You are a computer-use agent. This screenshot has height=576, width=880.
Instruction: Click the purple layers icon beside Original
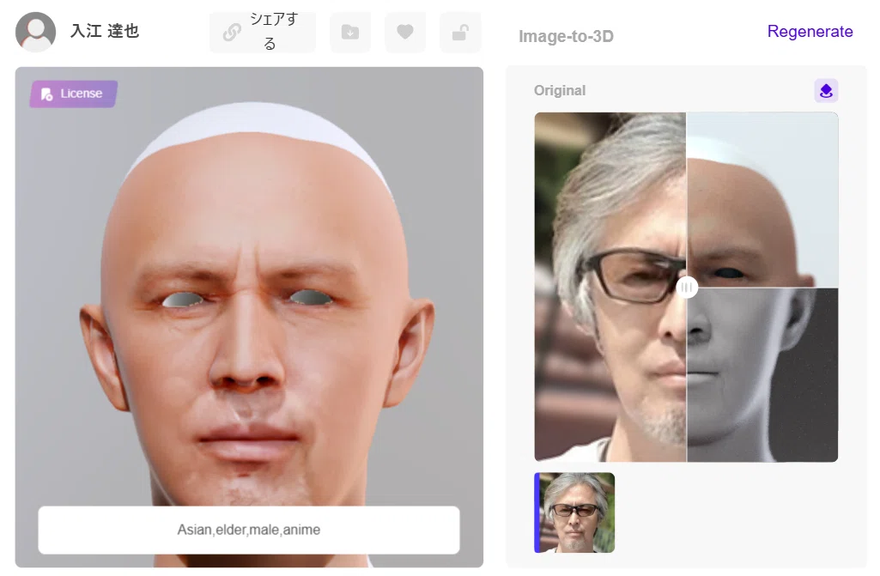tap(826, 91)
